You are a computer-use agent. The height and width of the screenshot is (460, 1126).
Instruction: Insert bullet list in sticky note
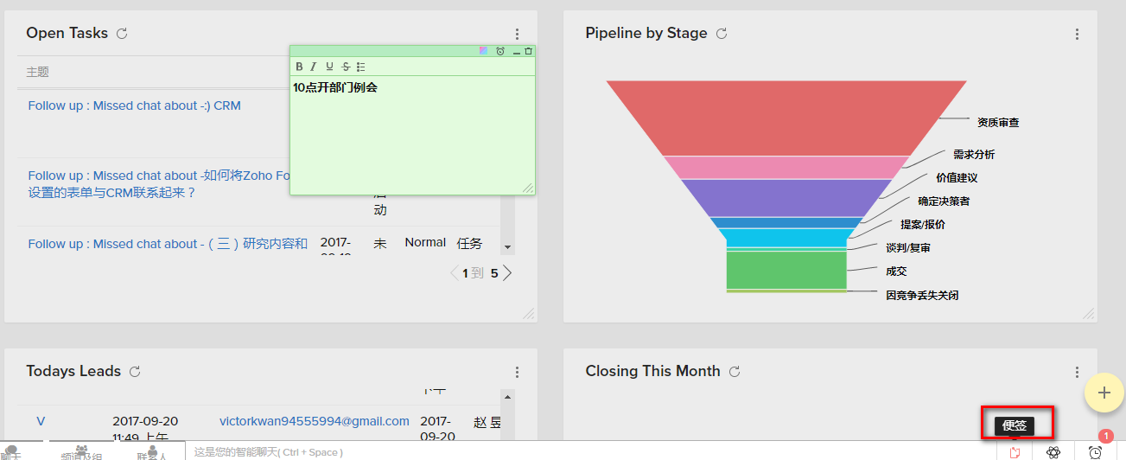(x=361, y=67)
